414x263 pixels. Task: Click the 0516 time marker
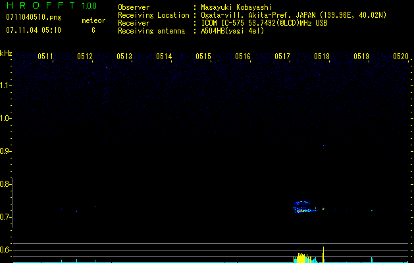[x=243, y=57]
